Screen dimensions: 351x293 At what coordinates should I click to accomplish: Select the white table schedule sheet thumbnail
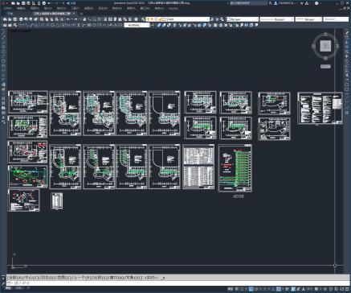pyautogui.click(x=198, y=167)
